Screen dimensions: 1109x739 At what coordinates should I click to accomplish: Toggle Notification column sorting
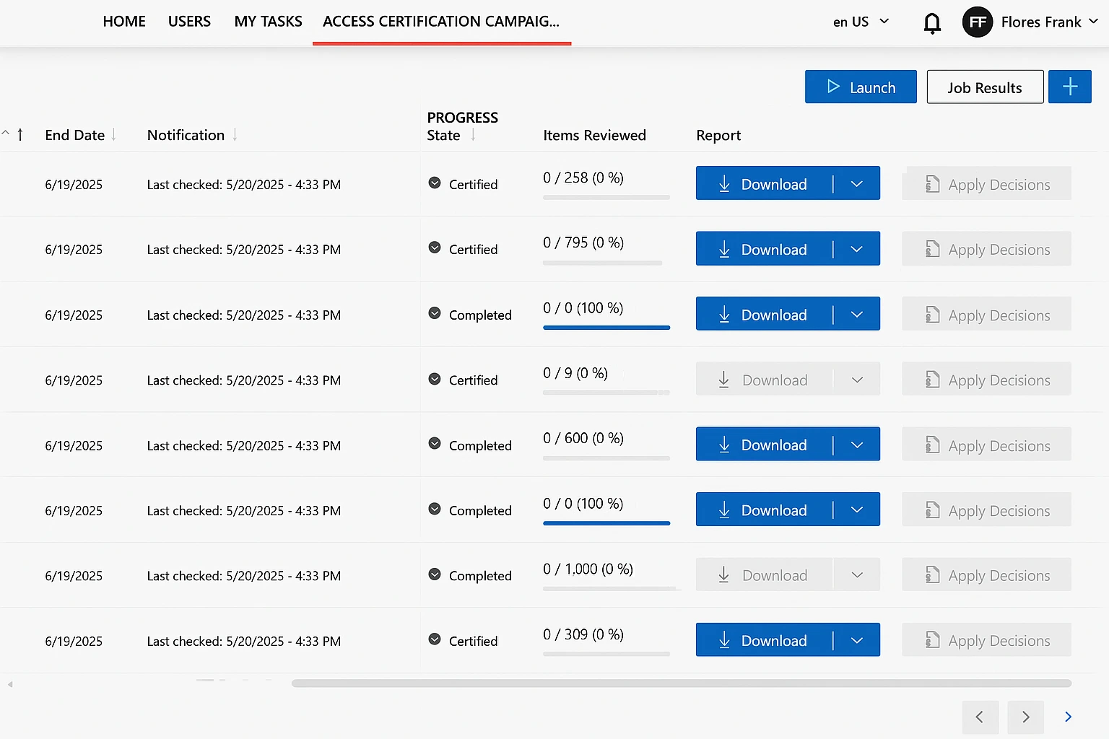[x=235, y=134]
